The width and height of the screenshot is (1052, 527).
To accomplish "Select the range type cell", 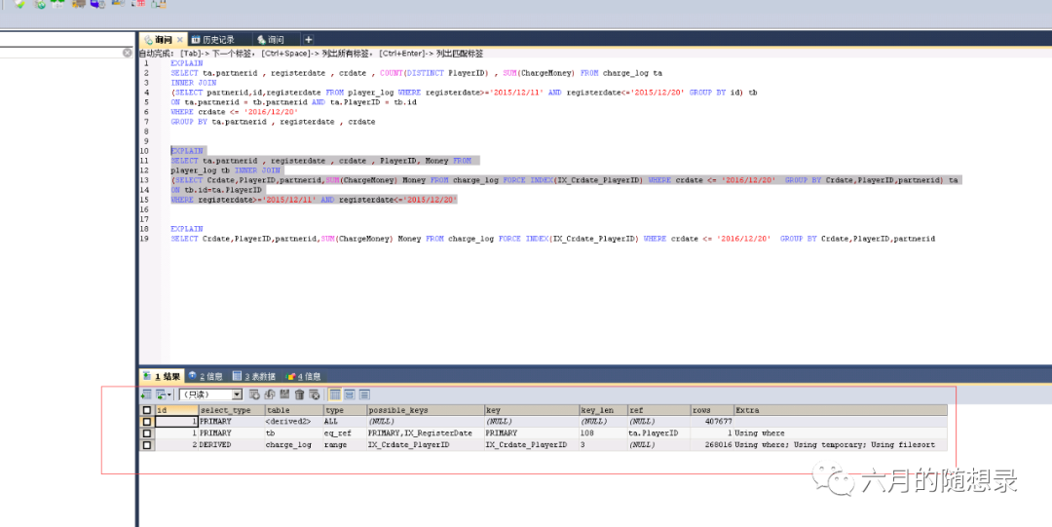I will (x=345, y=444).
